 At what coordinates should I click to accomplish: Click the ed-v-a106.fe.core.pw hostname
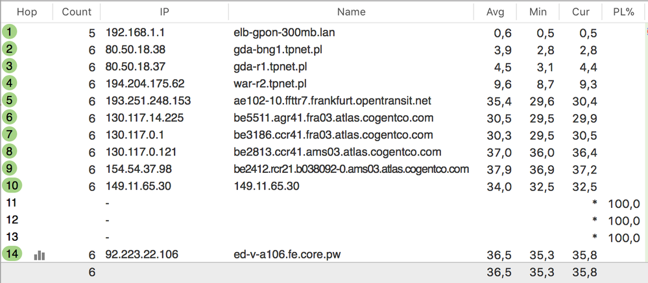coord(287,255)
